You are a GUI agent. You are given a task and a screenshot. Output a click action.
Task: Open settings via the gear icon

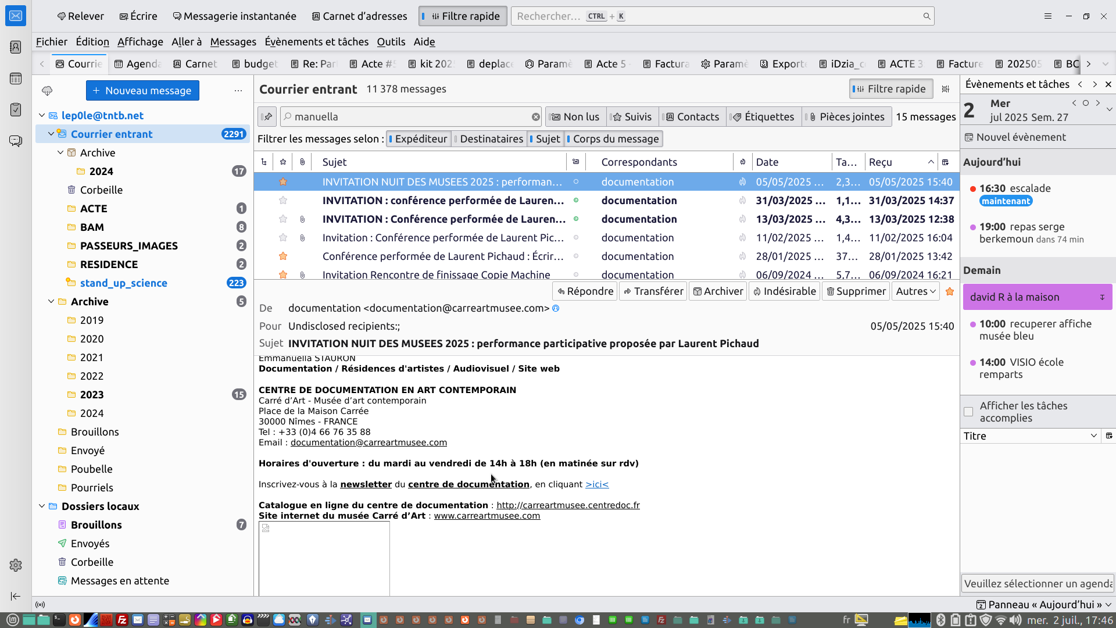[16, 565]
